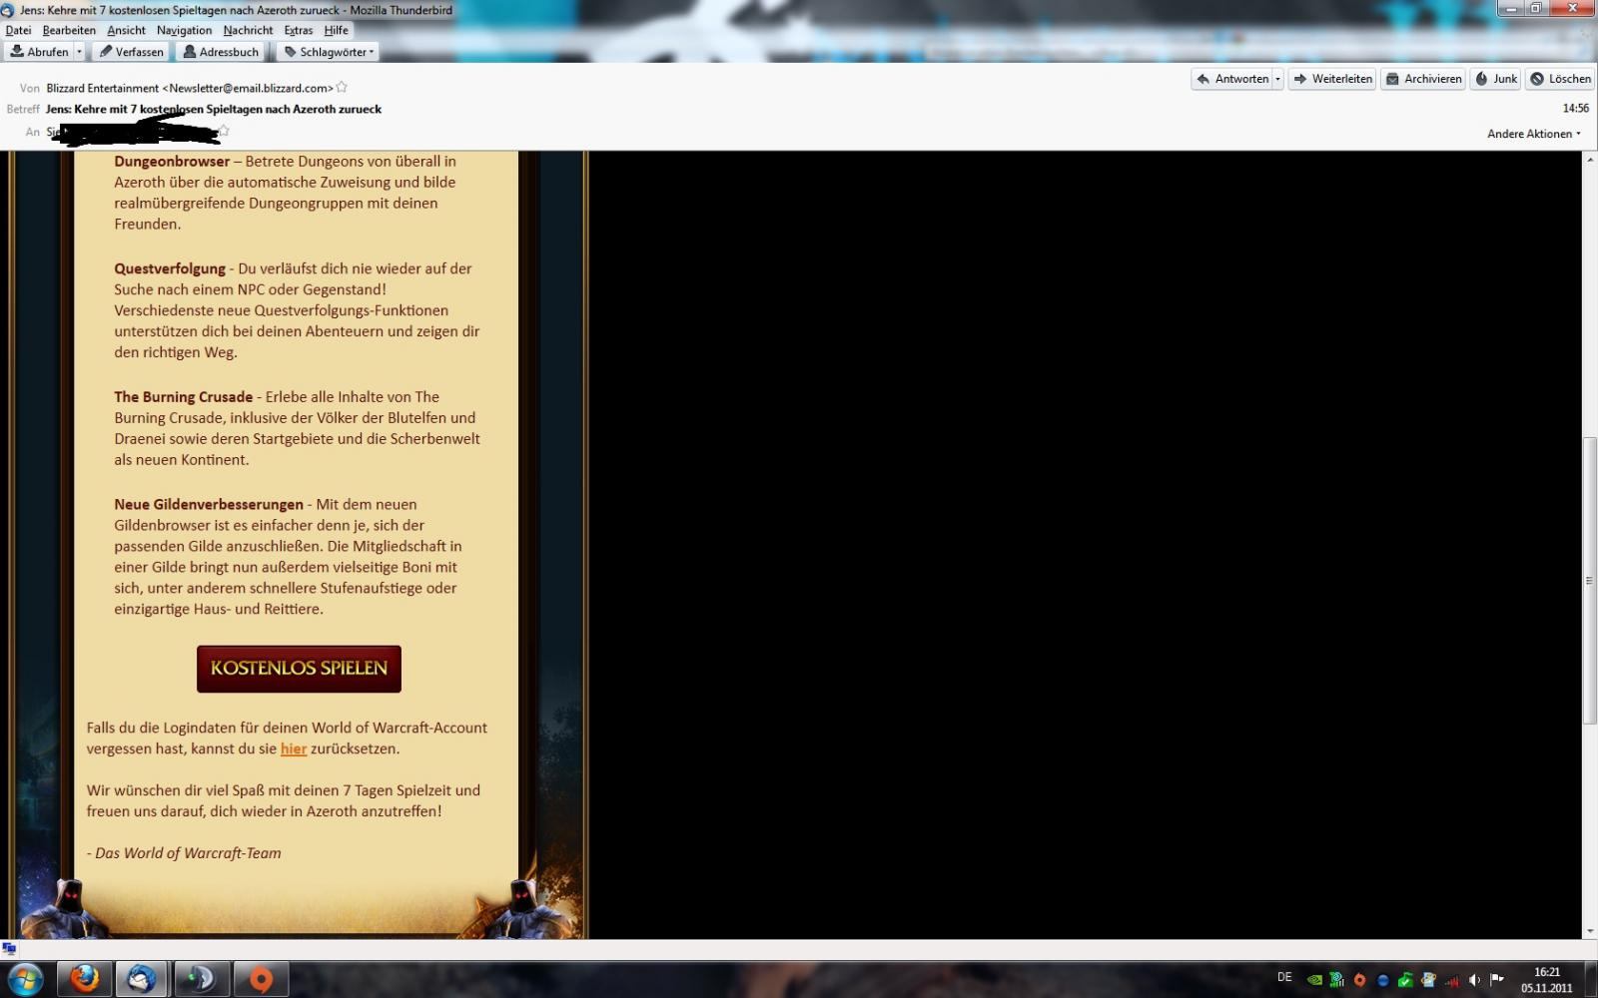Click the green signal-bars tray icon

coord(1336,980)
